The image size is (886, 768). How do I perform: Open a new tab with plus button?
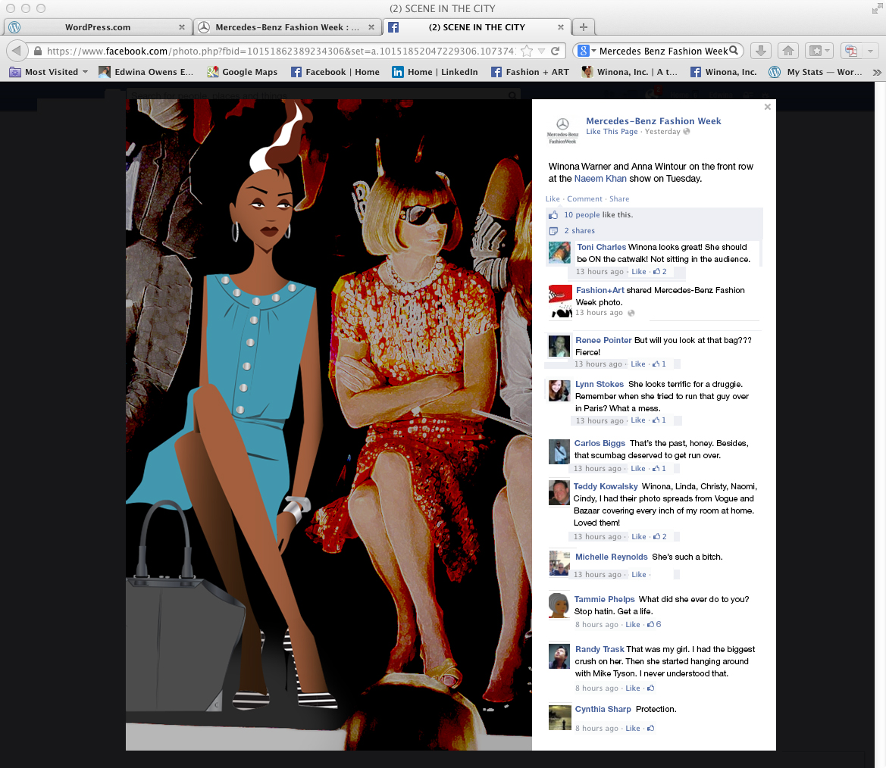point(583,27)
